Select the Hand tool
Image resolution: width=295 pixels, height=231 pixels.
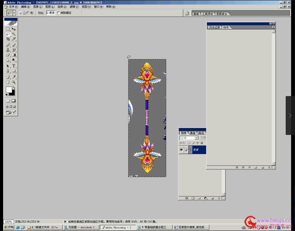pos(8,82)
